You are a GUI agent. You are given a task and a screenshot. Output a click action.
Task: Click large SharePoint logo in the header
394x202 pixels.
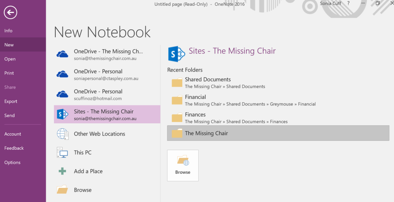(x=177, y=54)
